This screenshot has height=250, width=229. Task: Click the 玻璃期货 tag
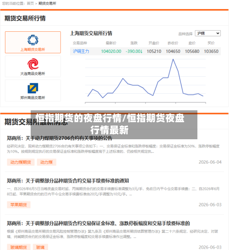19,247
